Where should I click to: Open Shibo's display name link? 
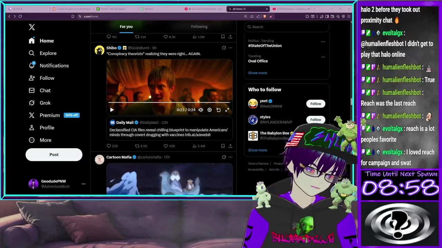pos(111,48)
